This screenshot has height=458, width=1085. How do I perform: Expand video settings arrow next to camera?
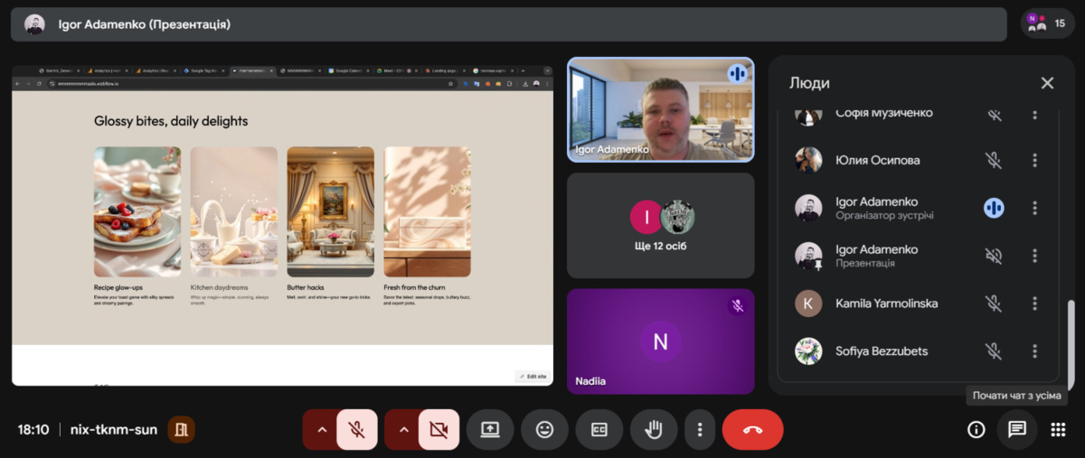(403, 430)
